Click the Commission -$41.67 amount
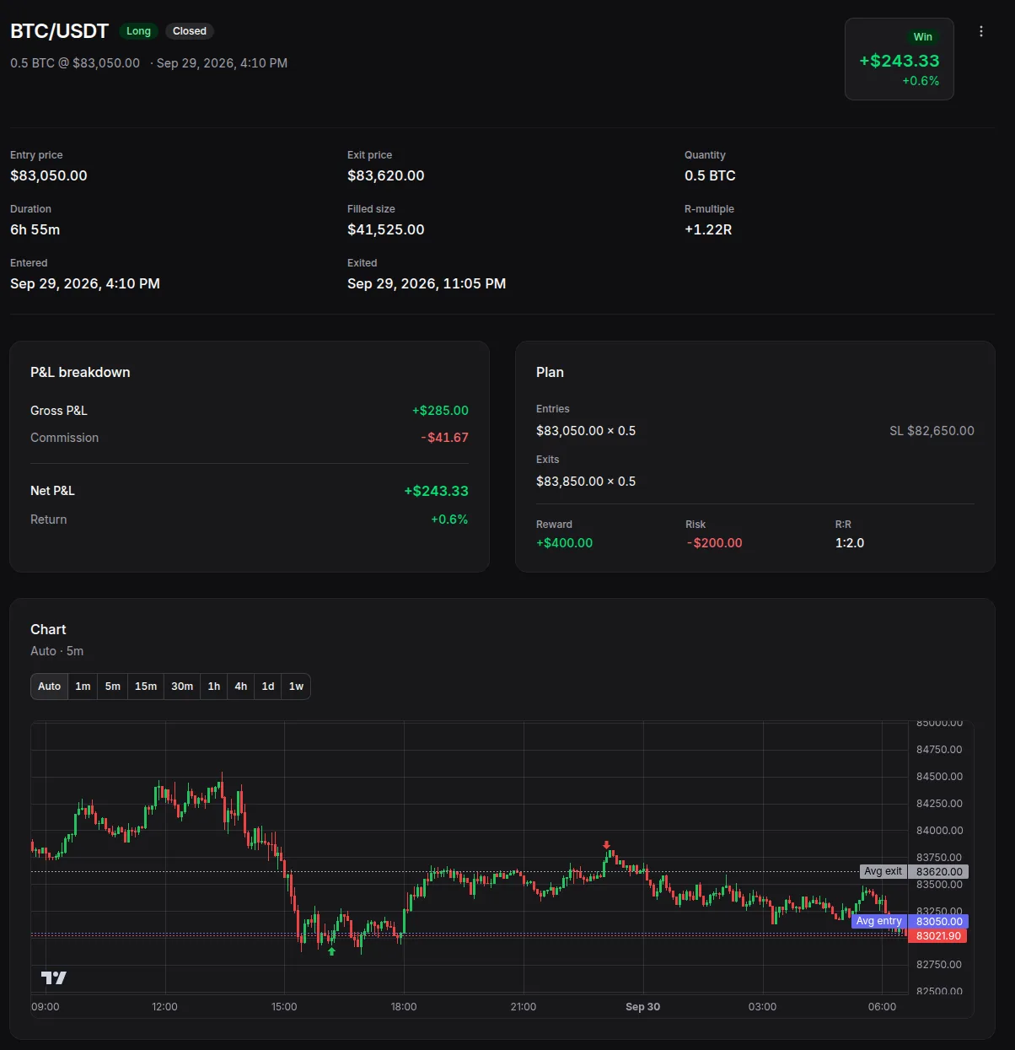Viewport: 1015px width, 1050px height. point(444,438)
